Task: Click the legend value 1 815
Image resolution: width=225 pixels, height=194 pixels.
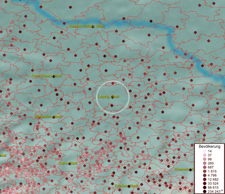Action: tap(212, 171)
